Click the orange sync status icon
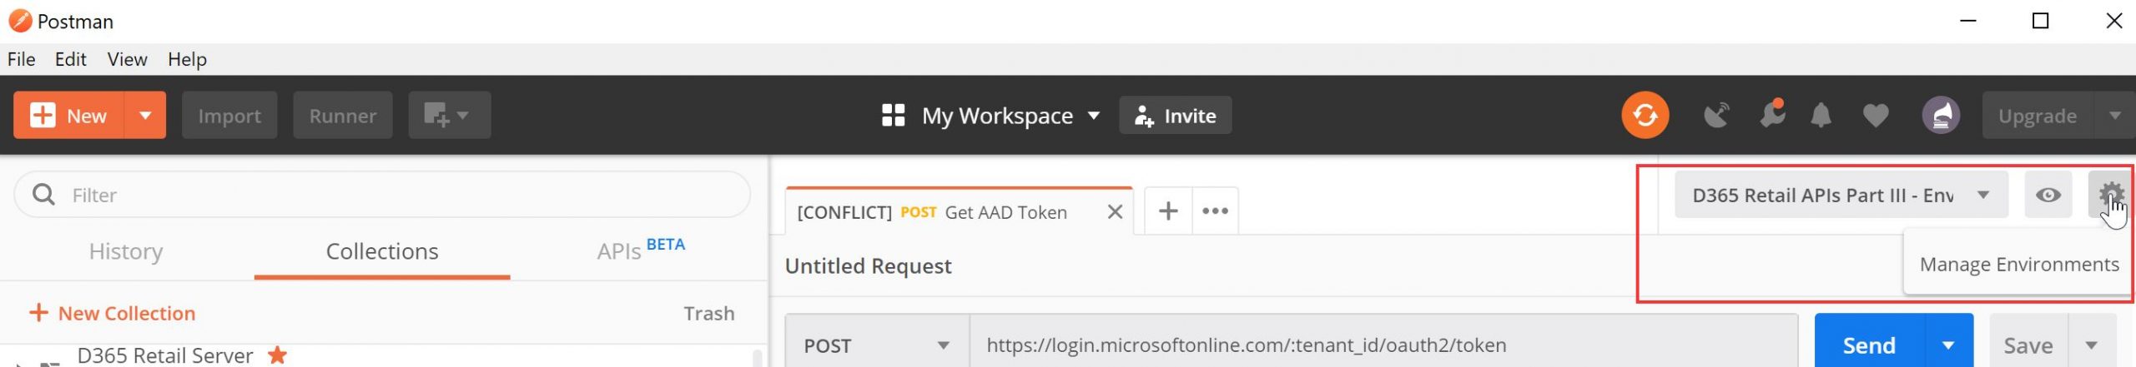This screenshot has width=2136, height=367. [x=1645, y=115]
